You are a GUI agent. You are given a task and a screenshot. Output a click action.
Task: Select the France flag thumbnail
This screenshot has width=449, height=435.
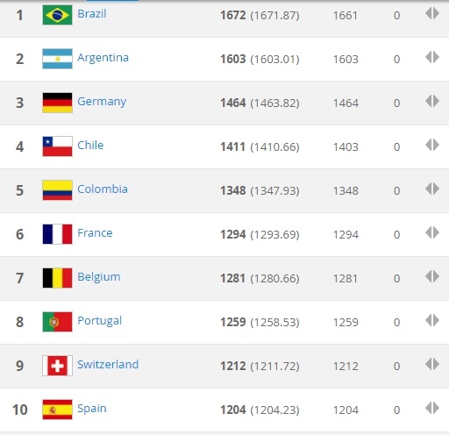coord(57,234)
